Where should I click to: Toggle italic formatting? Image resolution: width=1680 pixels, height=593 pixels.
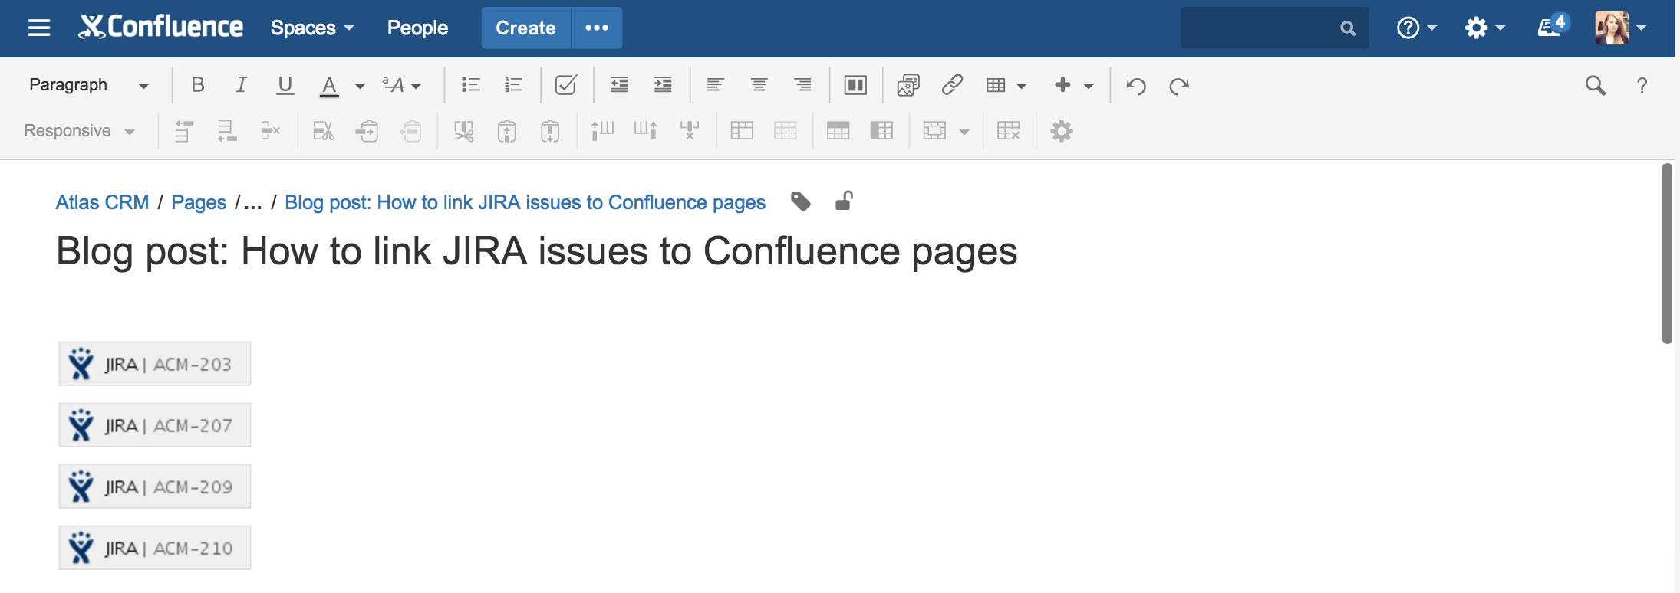tap(241, 85)
